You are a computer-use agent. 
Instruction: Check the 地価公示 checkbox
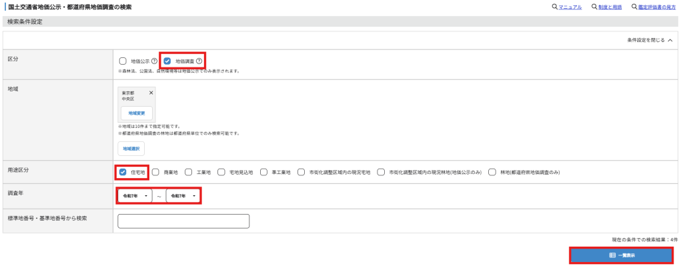click(123, 61)
